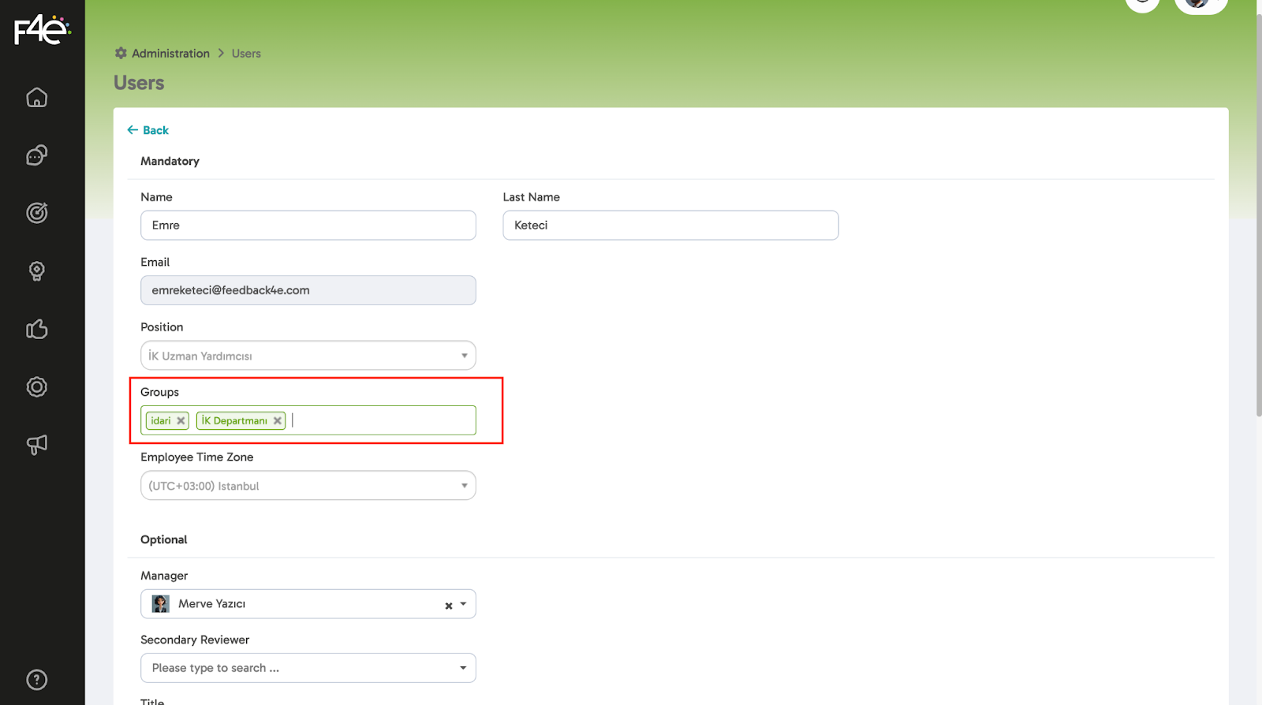Click the F4e logo in sidebar
1262x705 pixels.
42,31
